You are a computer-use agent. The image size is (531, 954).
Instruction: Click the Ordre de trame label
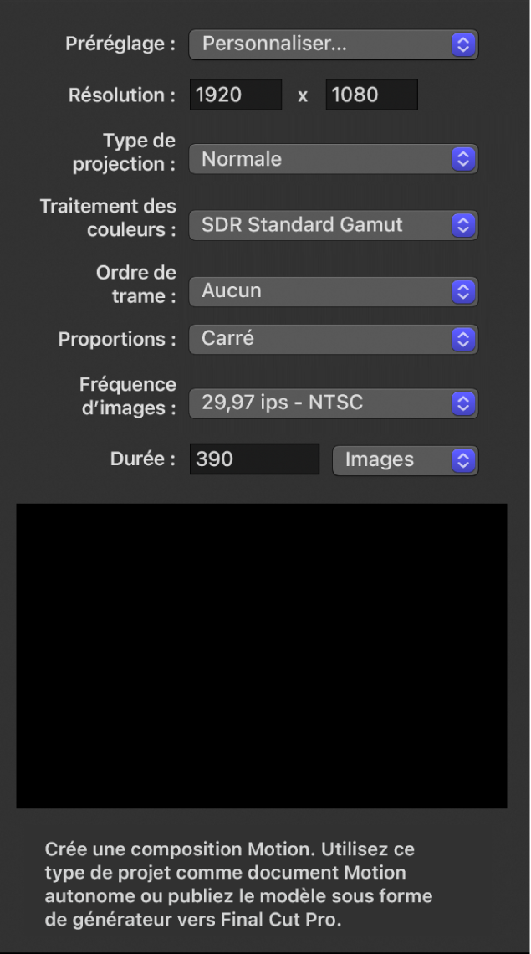(135, 284)
